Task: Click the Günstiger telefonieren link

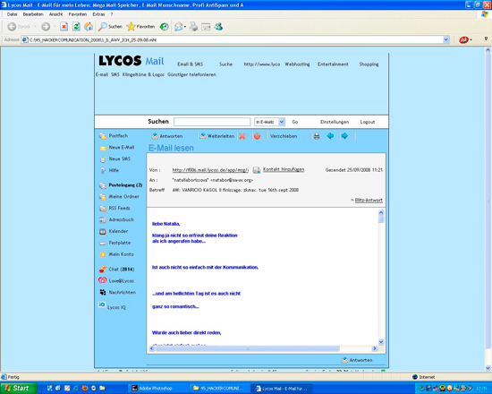Action: 191,75
